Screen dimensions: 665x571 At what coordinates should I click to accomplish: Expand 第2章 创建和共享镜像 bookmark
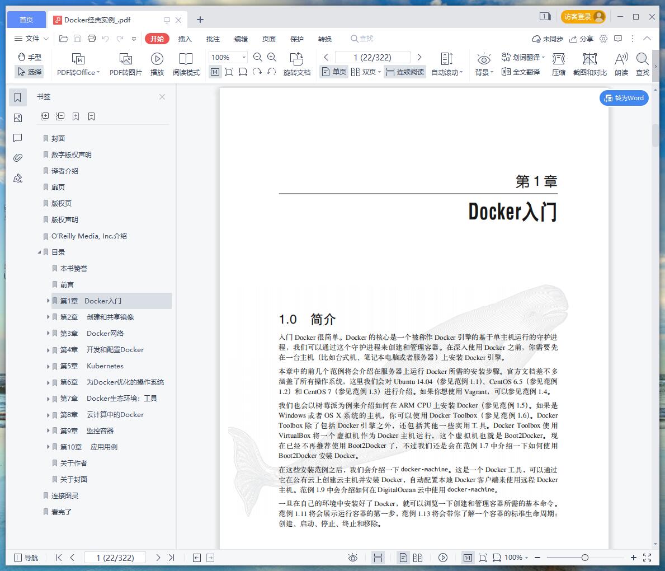pos(48,317)
